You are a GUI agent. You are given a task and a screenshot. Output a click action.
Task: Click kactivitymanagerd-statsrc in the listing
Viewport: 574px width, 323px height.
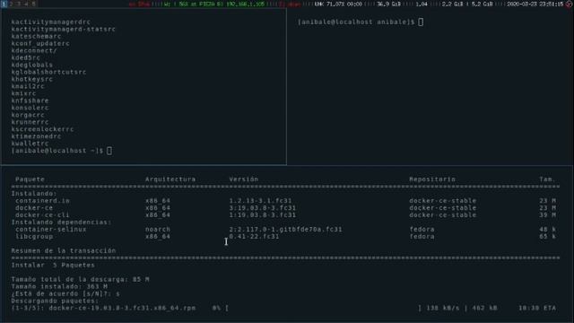64,29
